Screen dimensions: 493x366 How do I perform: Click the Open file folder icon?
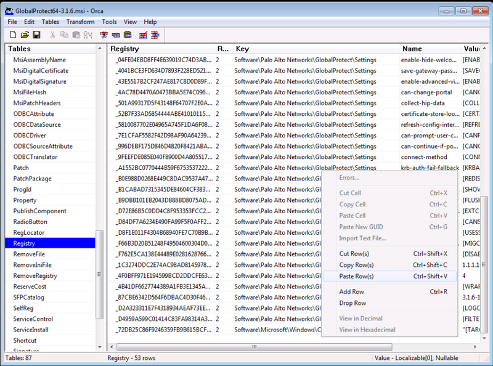pyautogui.click(x=25, y=35)
